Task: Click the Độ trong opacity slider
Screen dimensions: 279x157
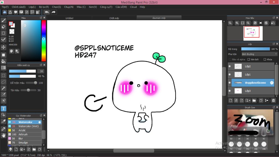Action: (x=256, y=49)
